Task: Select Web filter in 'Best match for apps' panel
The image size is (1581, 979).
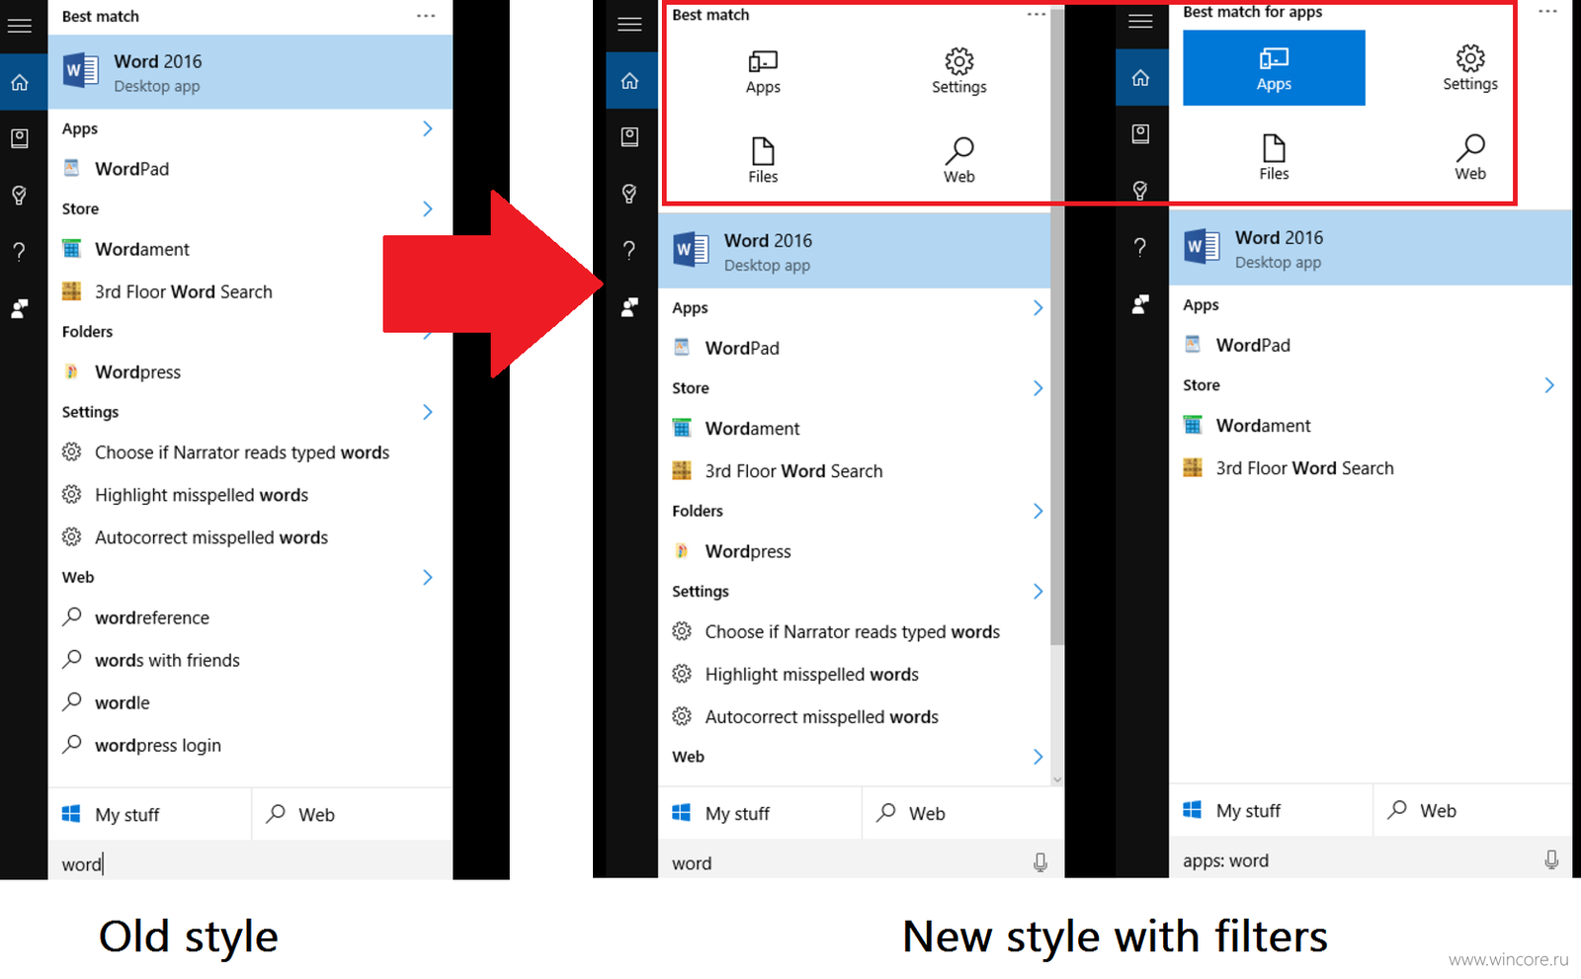Action: point(1469,158)
